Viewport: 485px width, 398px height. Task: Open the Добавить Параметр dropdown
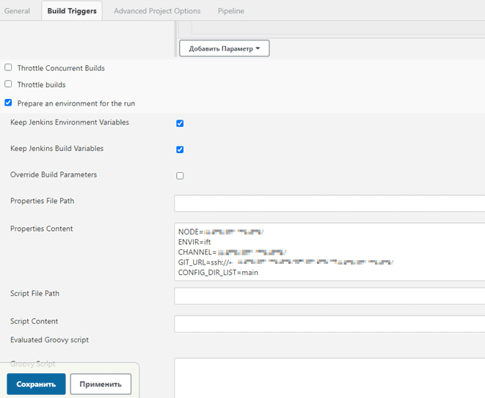click(225, 48)
